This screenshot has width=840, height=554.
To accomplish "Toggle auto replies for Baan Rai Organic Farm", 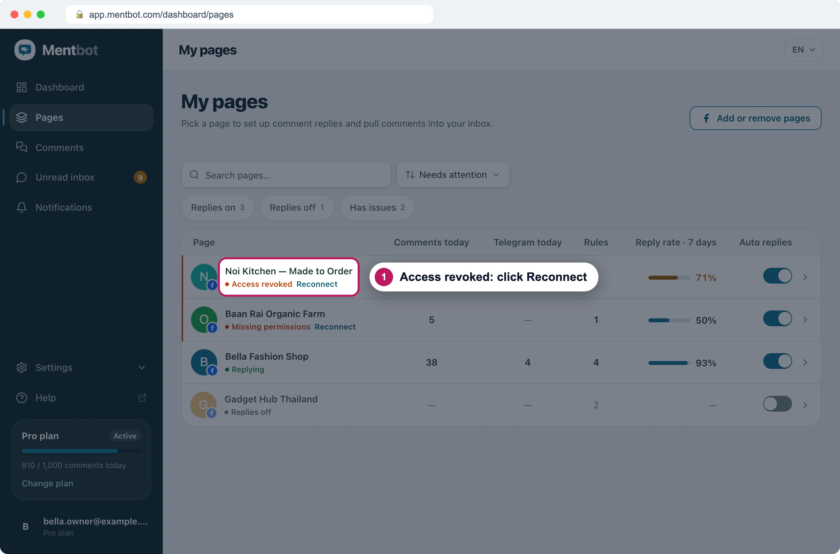I will [x=777, y=319].
